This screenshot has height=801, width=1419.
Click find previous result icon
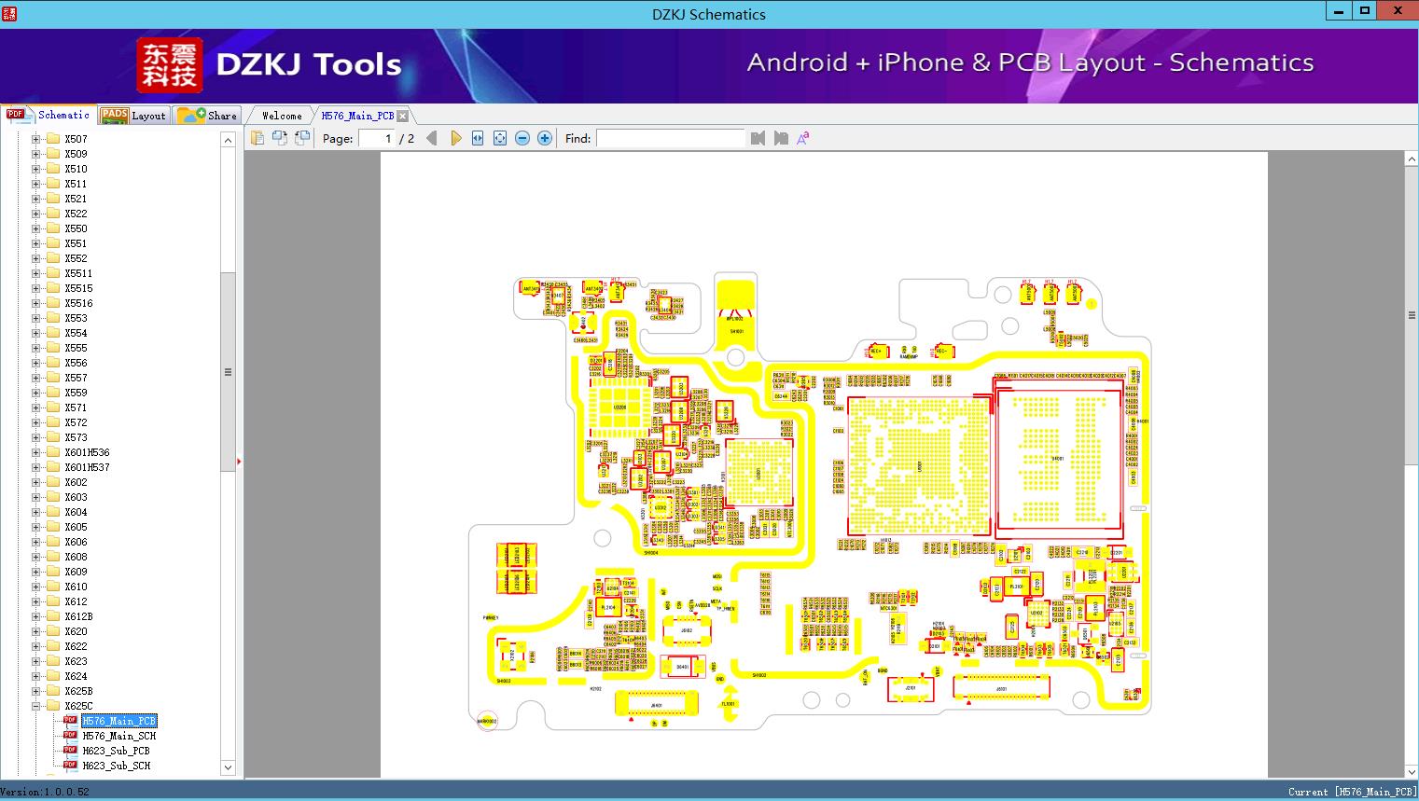pos(758,138)
